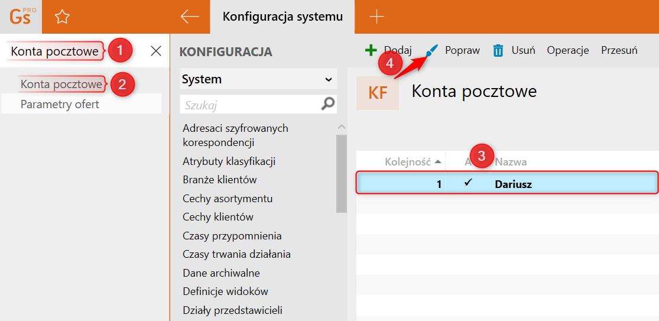Sort by Kolejność column header

coord(408,162)
